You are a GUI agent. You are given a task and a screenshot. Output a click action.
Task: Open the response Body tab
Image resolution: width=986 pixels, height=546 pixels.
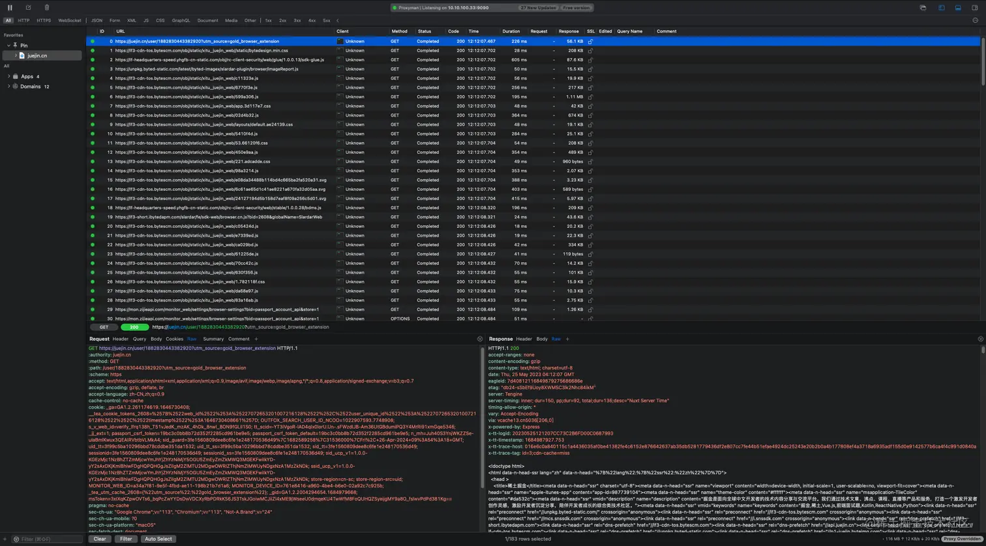[x=542, y=339]
